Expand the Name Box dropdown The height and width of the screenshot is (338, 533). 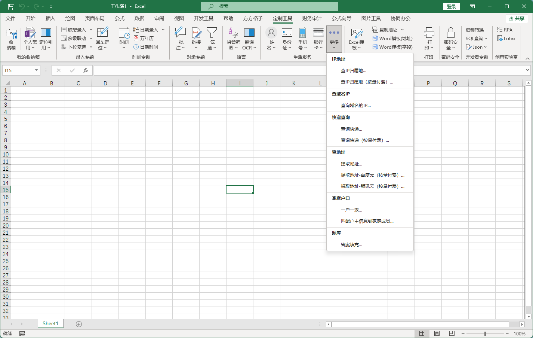click(x=36, y=70)
